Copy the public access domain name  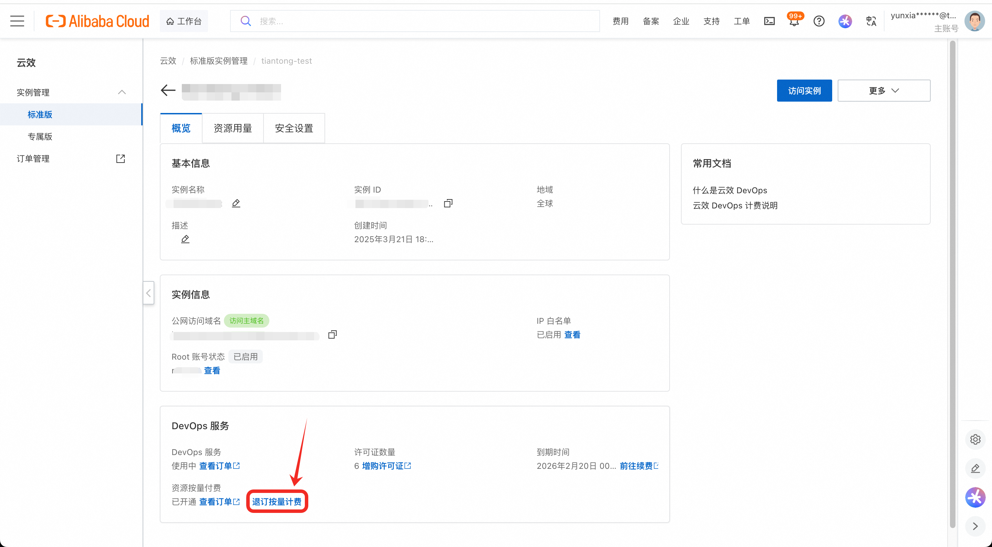332,334
